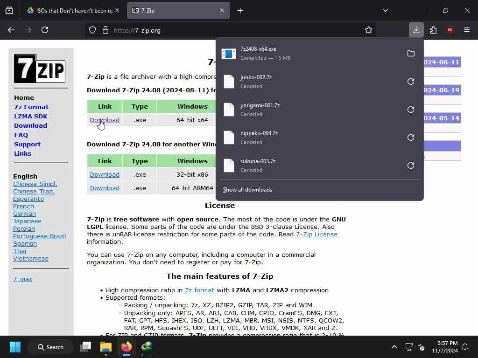
Task: Switch language to Japanese
Action: tap(27, 221)
